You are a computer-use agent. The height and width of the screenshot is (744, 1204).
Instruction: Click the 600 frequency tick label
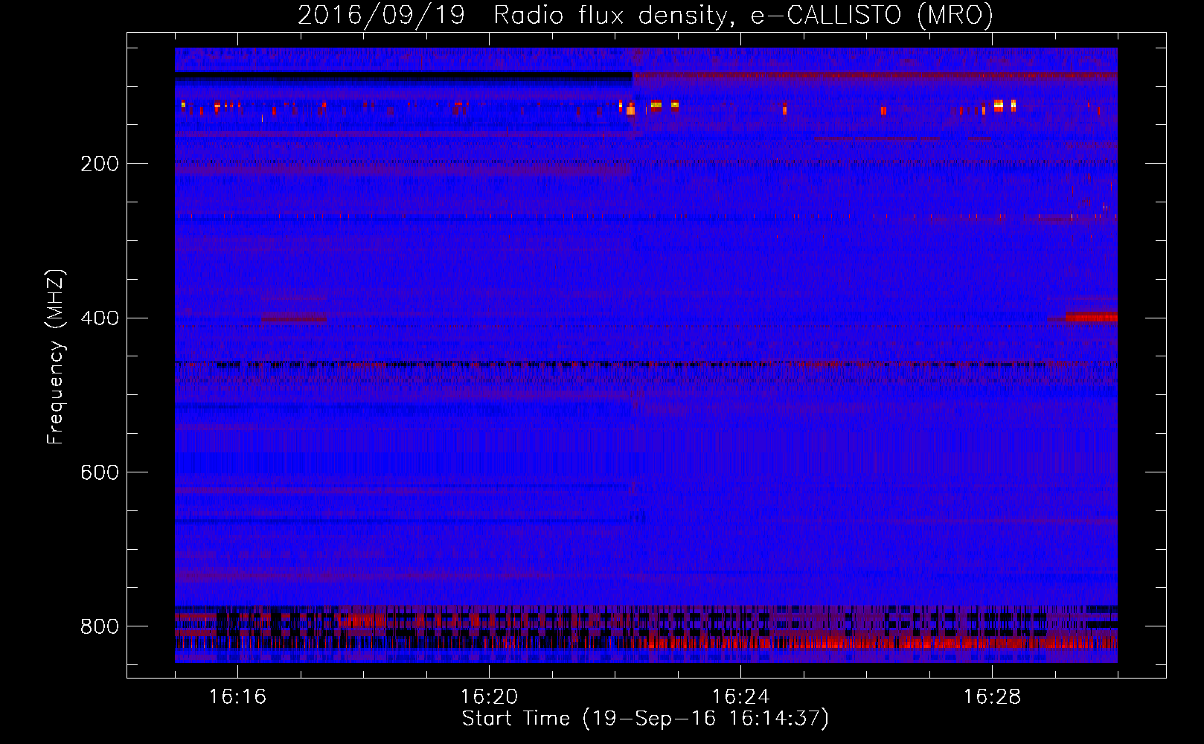[x=99, y=472]
